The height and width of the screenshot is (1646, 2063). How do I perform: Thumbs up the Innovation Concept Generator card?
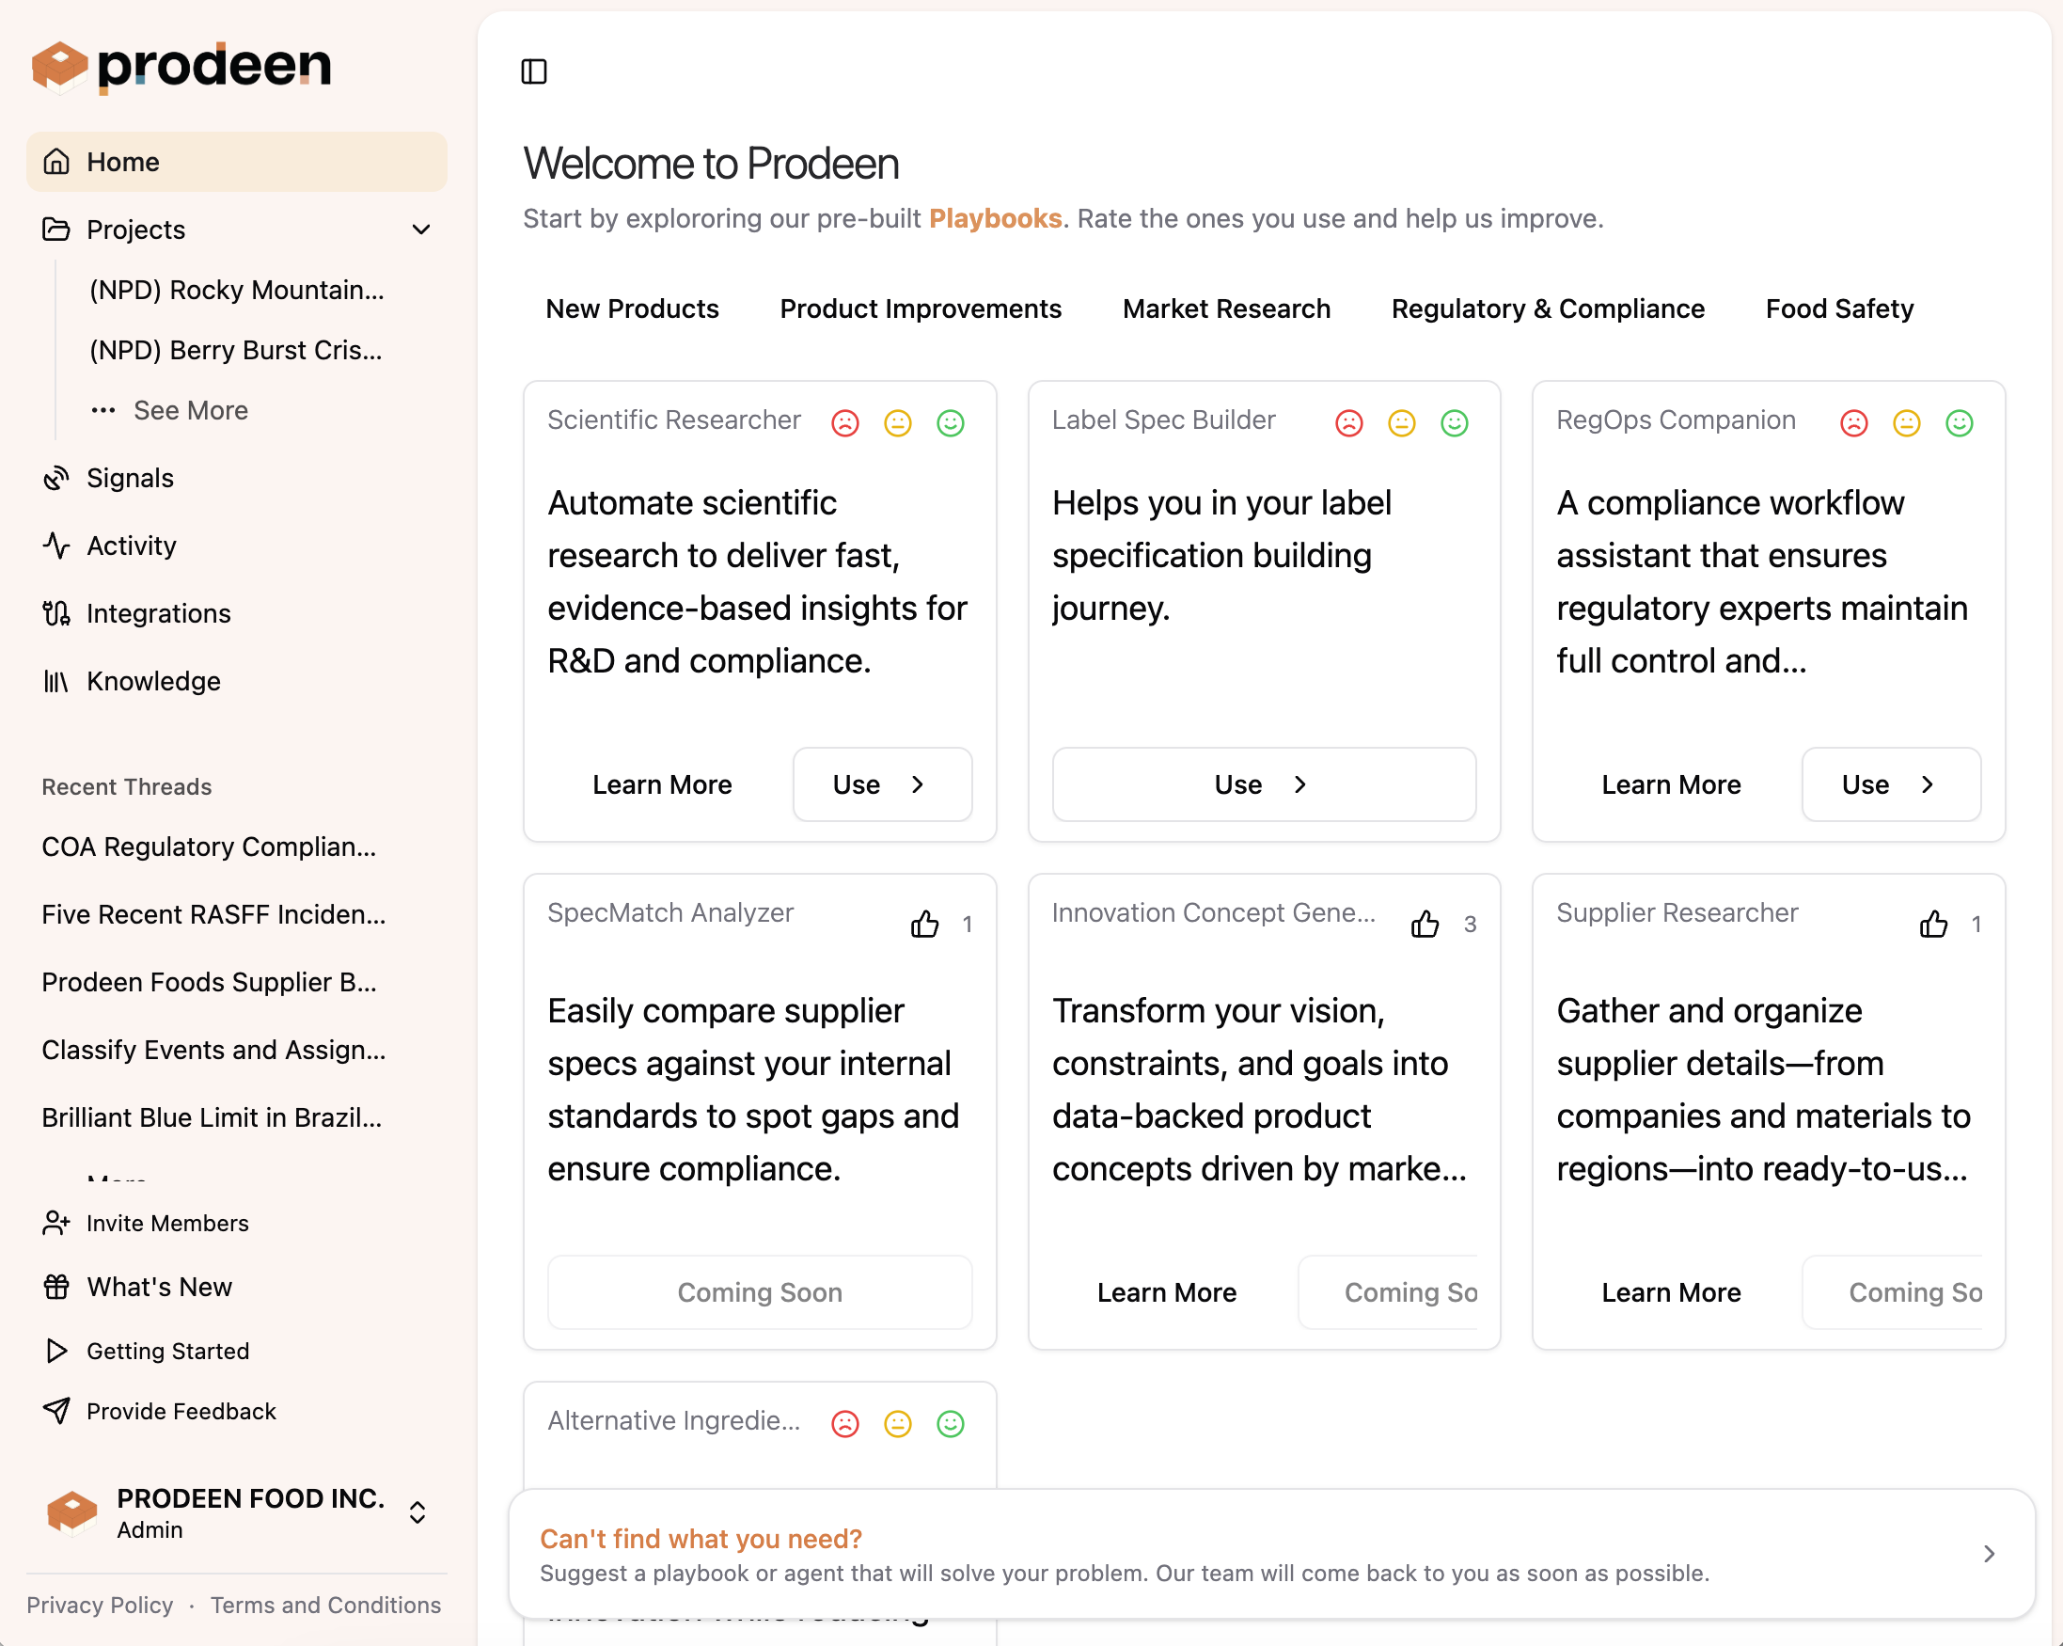pyautogui.click(x=1425, y=925)
